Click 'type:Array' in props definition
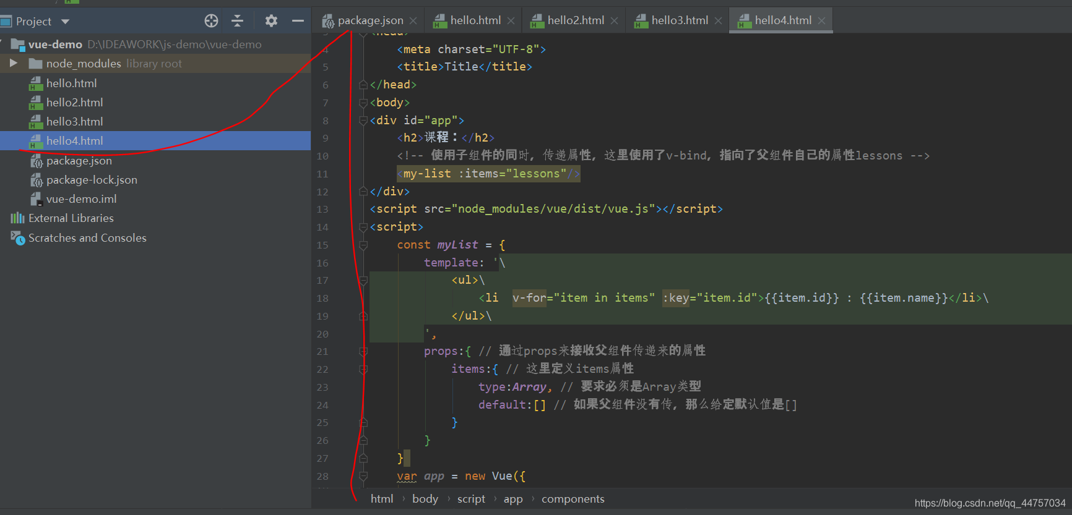Image resolution: width=1072 pixels, height=515 pixels. coord(512,387)
